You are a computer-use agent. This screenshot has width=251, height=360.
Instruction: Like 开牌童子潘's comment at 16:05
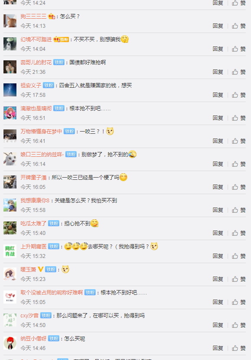click(238, 187)
